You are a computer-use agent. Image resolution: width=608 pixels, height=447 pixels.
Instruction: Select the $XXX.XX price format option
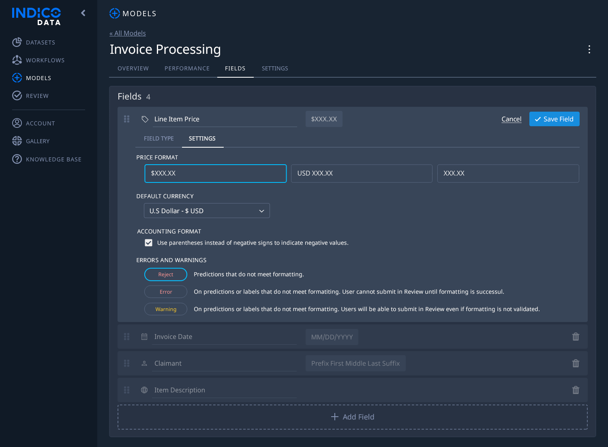pyautogui.click(x=216, y=174)
